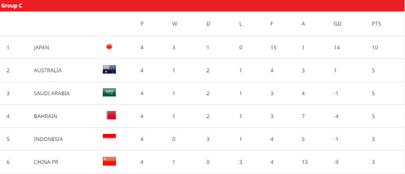Click the GD column header
Viewport: 405px width, 174px height.
(337, 24)
